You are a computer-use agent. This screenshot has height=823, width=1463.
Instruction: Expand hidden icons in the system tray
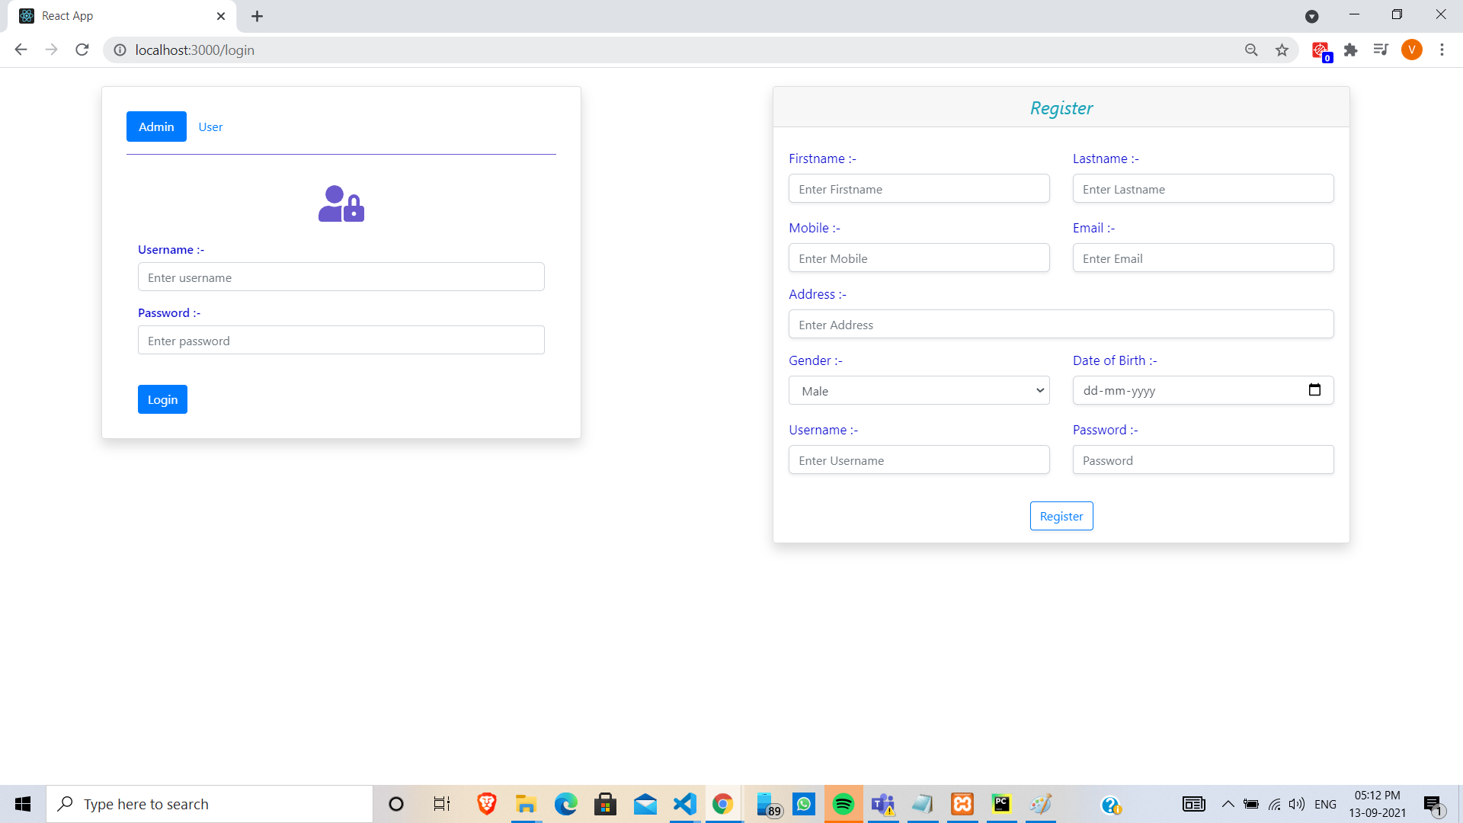tap(1228, 804)
